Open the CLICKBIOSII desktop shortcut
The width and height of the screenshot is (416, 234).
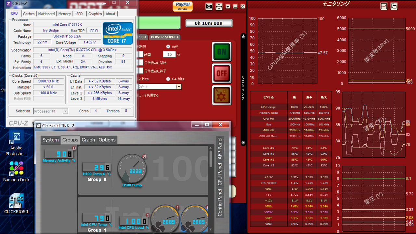tap(16, 201)
